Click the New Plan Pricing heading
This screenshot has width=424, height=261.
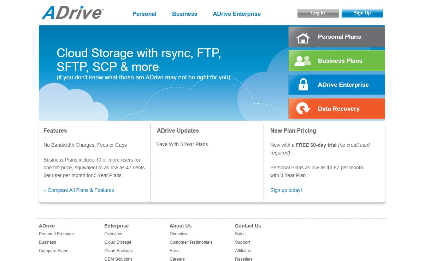[x=293, y=130]
